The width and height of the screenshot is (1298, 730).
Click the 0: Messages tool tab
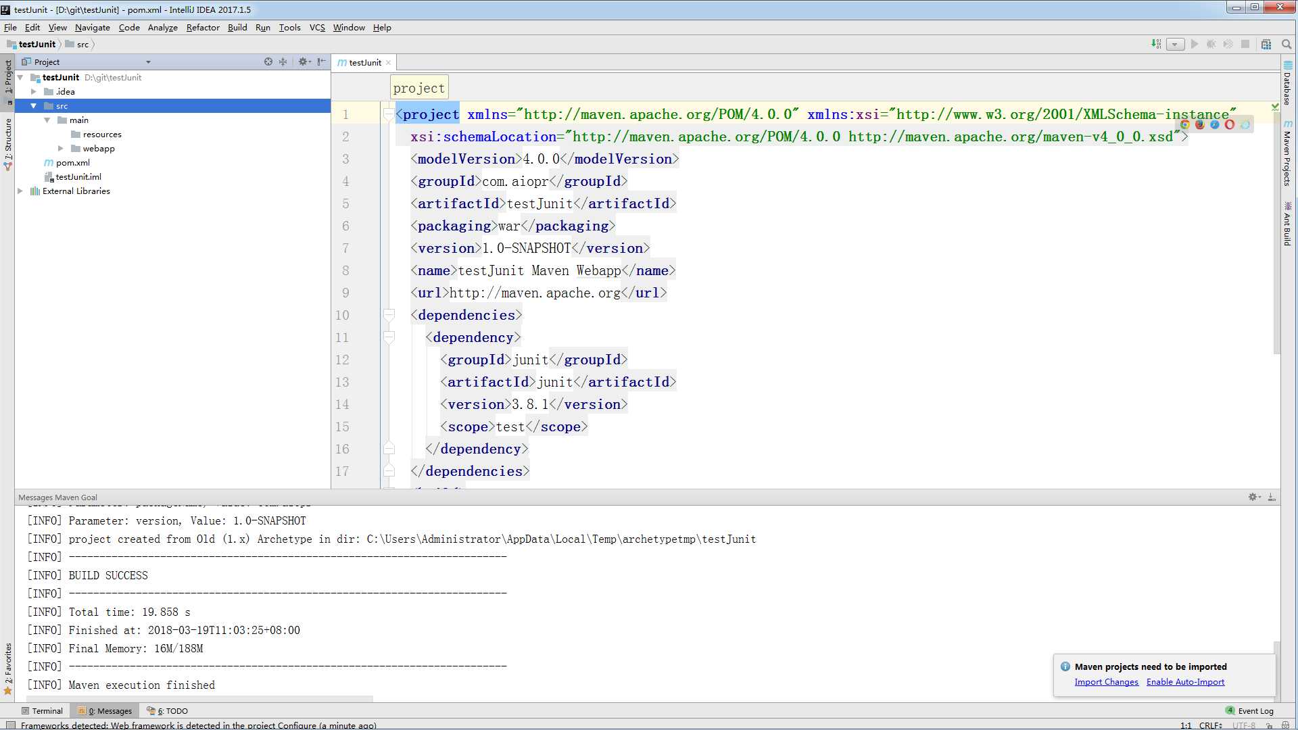(x=105, y=710)
